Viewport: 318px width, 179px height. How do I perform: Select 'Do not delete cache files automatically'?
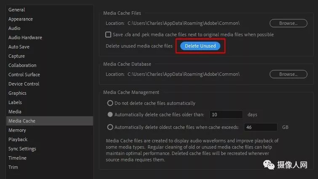[x=110, y=103]
